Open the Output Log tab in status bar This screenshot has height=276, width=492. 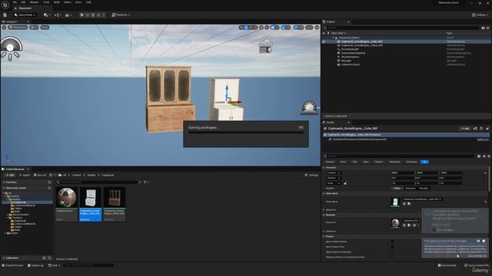click(x=35, y=265)
